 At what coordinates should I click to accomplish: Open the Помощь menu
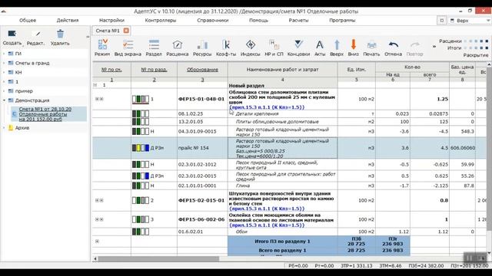(258, 21)
